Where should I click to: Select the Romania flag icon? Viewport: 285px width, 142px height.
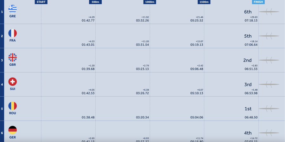pos(13,106)
